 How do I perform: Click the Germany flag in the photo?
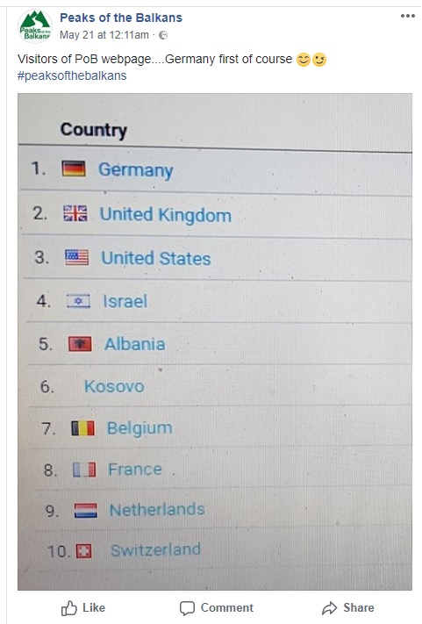[74, 169]
